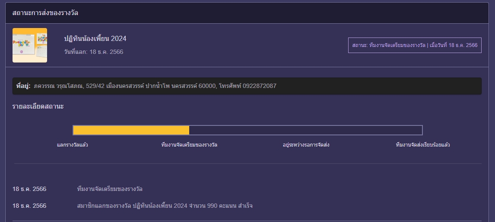Click the แลกรางวัลแล้ว step label
The image size is (495, 222).
coord(72,145)
